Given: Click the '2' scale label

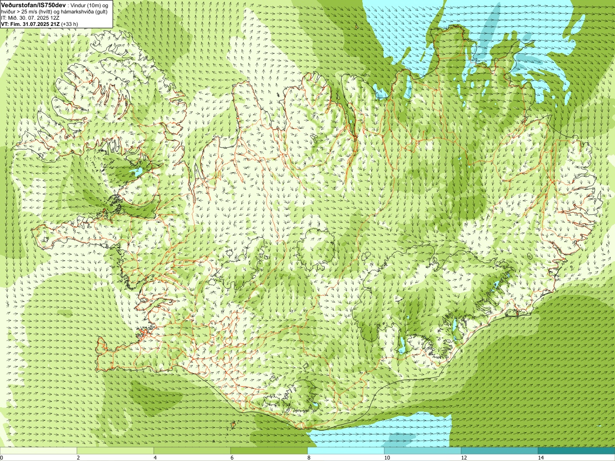Looking at the screenshot, I should [x=78, y=458].
